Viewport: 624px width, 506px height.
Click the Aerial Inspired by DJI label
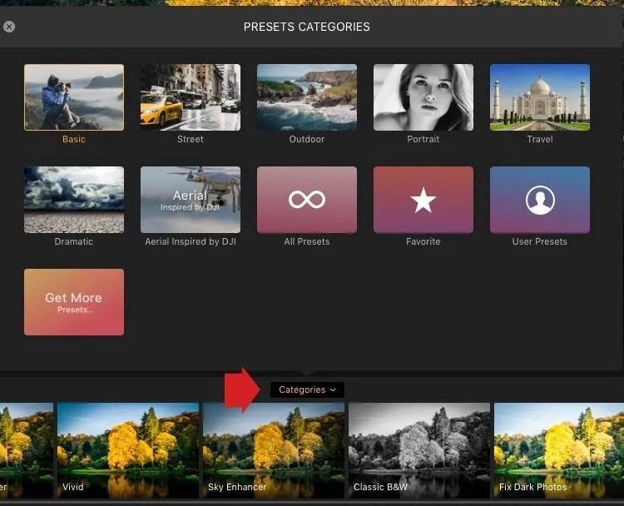point(191,241)
